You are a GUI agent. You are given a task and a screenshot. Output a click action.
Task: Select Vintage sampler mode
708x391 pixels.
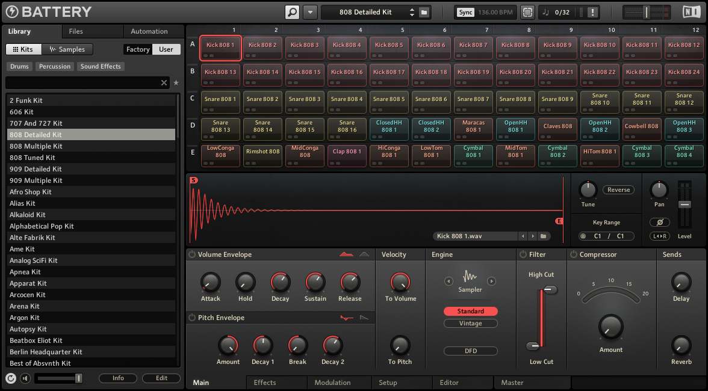471,324
